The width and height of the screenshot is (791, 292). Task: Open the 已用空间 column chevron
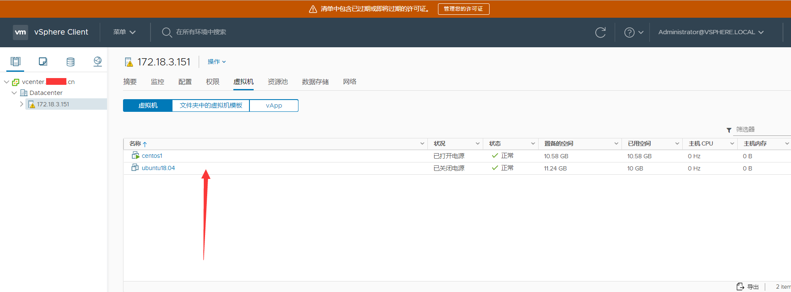[677, 144]
